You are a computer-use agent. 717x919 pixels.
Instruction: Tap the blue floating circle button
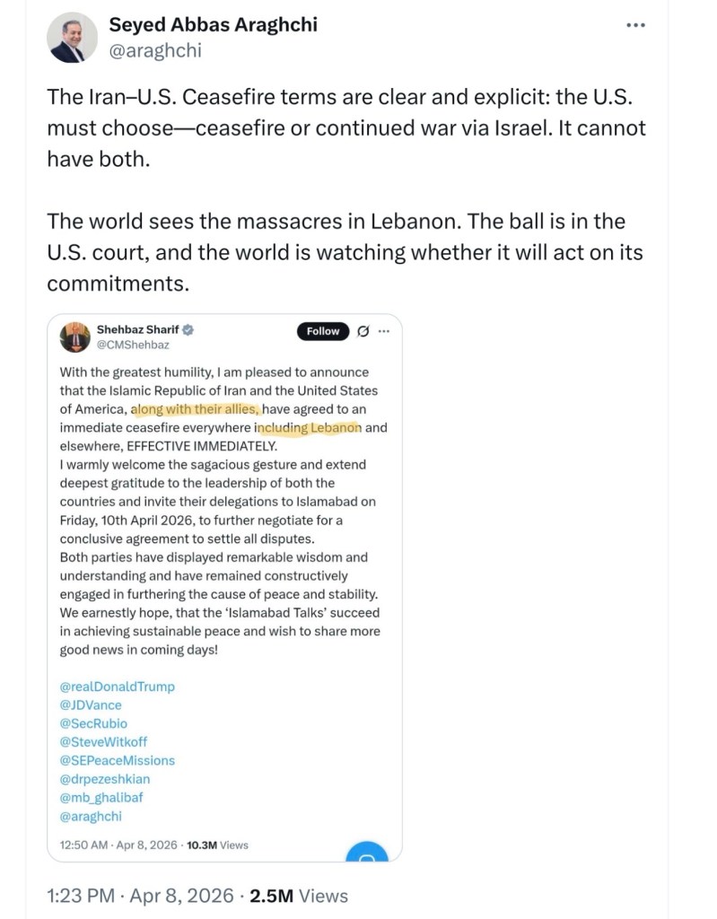click(366, 853)
